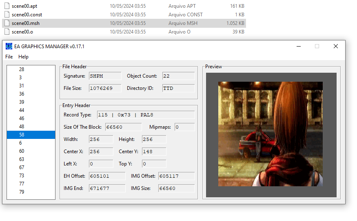357x221 pixels.
Task: Click the Signature field showing SHPM
Action: click(x=105, y=76)
